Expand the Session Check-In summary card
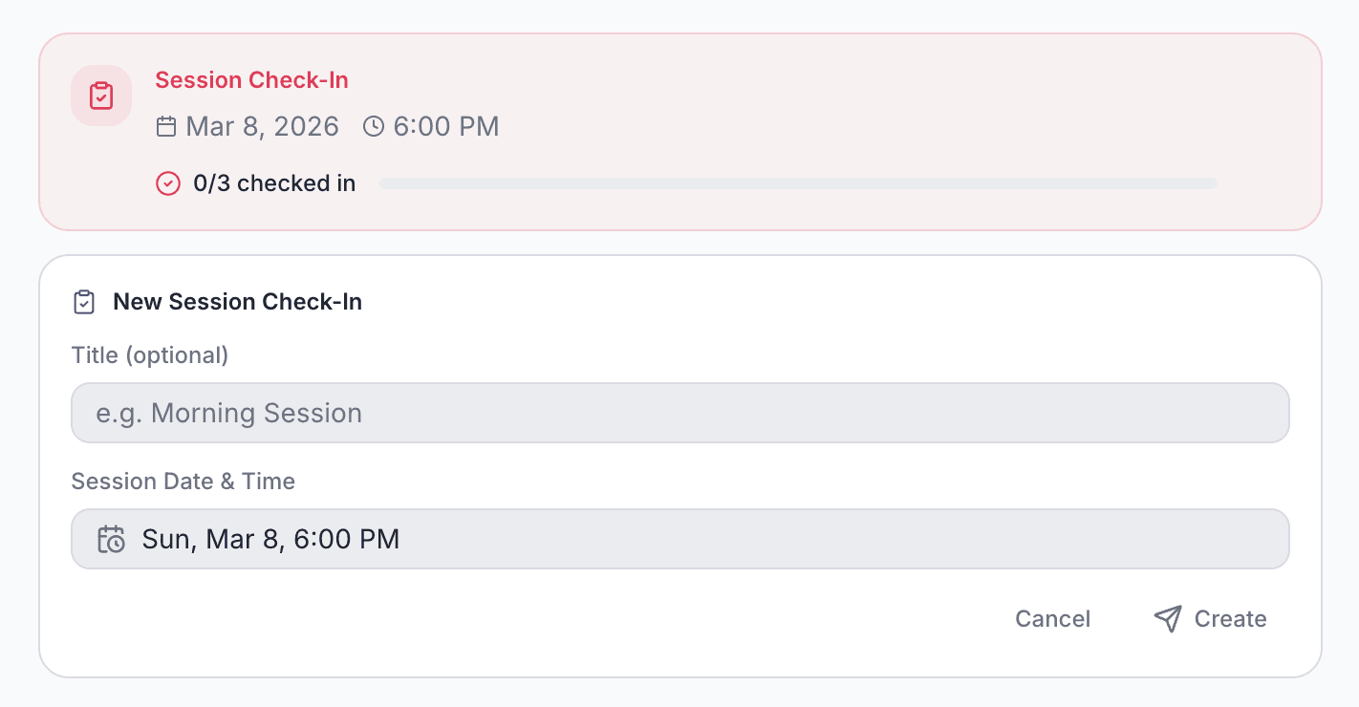Viewport: 1359px width, 707px height. (679, 131)
